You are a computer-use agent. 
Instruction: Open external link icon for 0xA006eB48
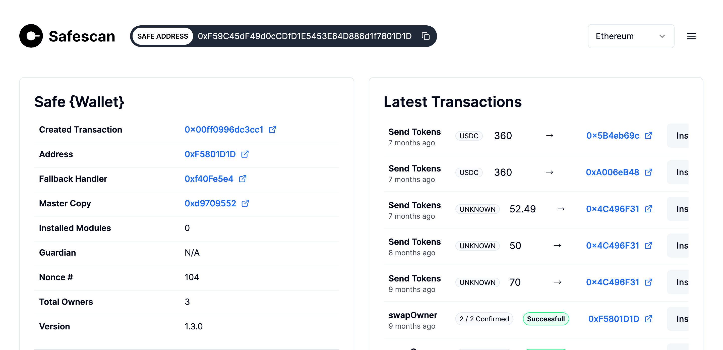tap(648, 172)
